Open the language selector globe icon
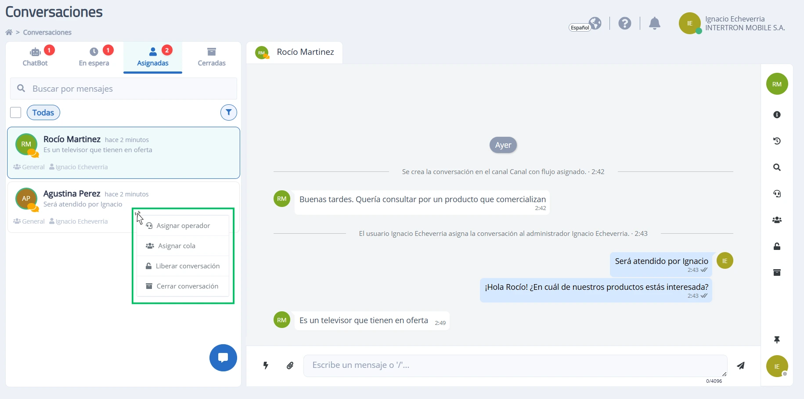The image size is (804, 399). 595,23
